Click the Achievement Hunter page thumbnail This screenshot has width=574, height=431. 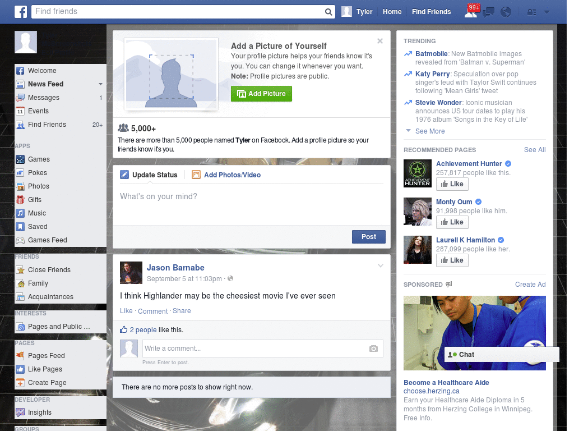coord(417,173)
